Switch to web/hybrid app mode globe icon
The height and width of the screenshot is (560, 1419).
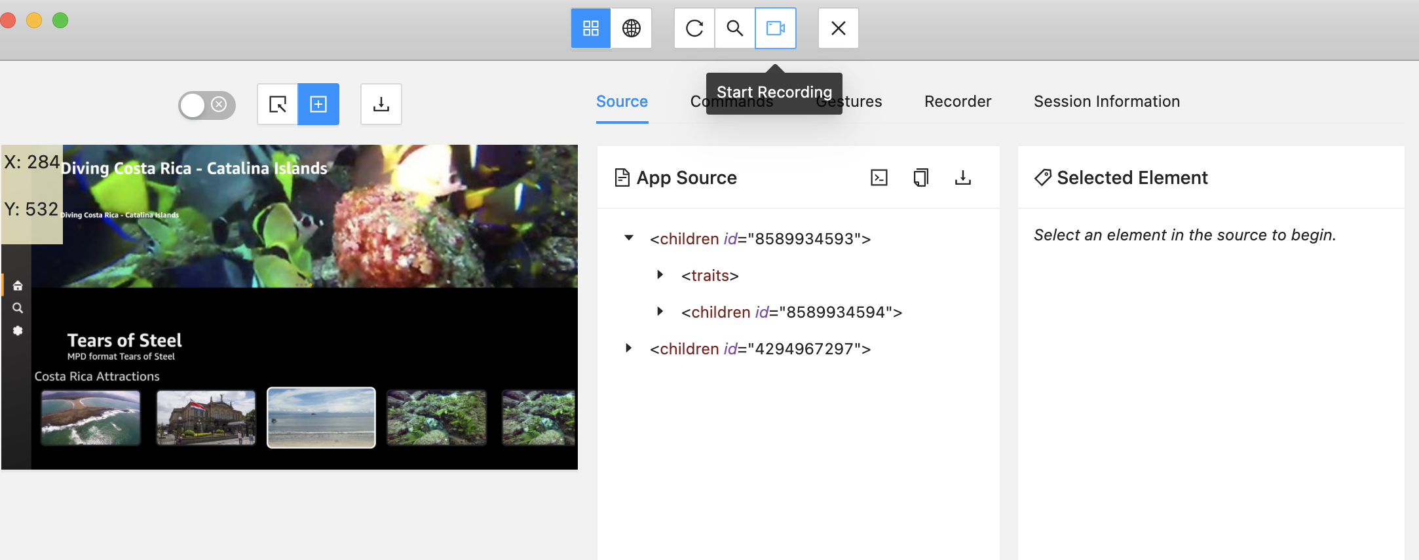631,28
